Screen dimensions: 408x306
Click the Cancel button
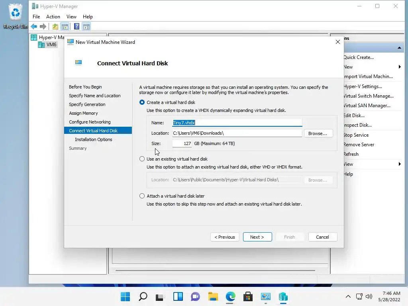(x=323, y=237)
